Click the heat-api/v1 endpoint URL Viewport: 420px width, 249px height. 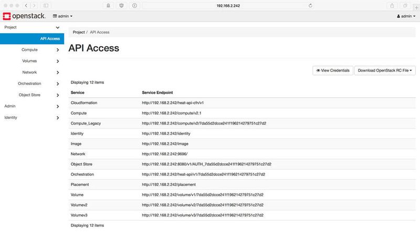pyautogui.click(x=203, y=174)
